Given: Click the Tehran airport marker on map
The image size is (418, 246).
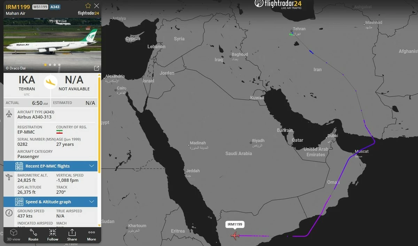Looking at the screenshot, I should coord(292,31).
